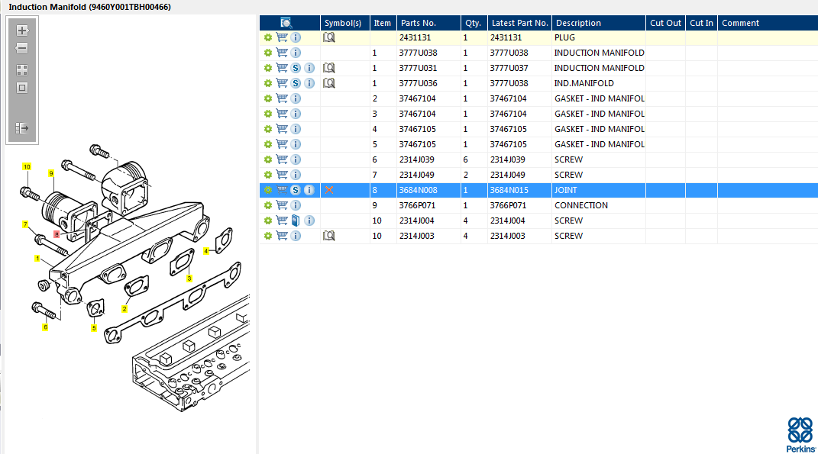
Task: Add part 3777U036 to cart
Action: click(x=282, y=83)
